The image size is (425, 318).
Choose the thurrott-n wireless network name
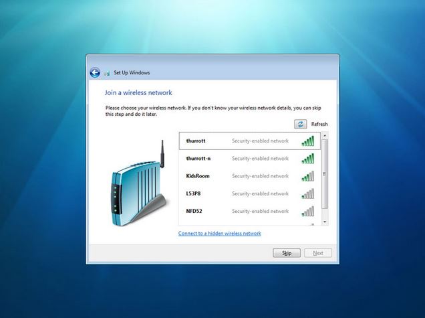[x=198, y=159]
